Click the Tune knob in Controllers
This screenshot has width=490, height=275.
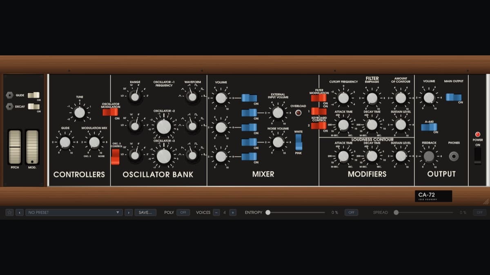coord(80,112)
